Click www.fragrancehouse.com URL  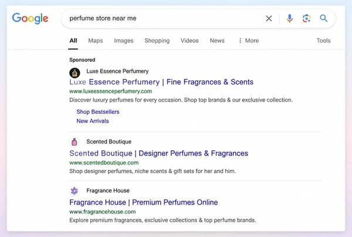click(x=102, y=212)
